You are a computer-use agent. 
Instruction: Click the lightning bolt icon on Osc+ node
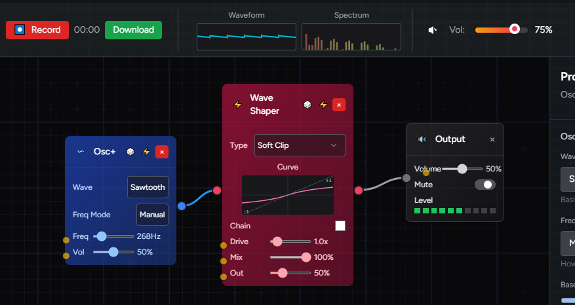pos(146,152)
